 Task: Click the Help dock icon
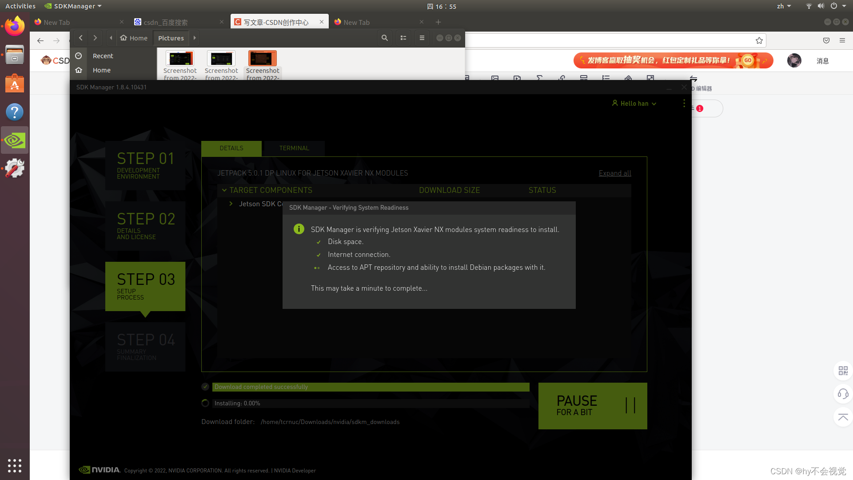[x=15, y=112]
